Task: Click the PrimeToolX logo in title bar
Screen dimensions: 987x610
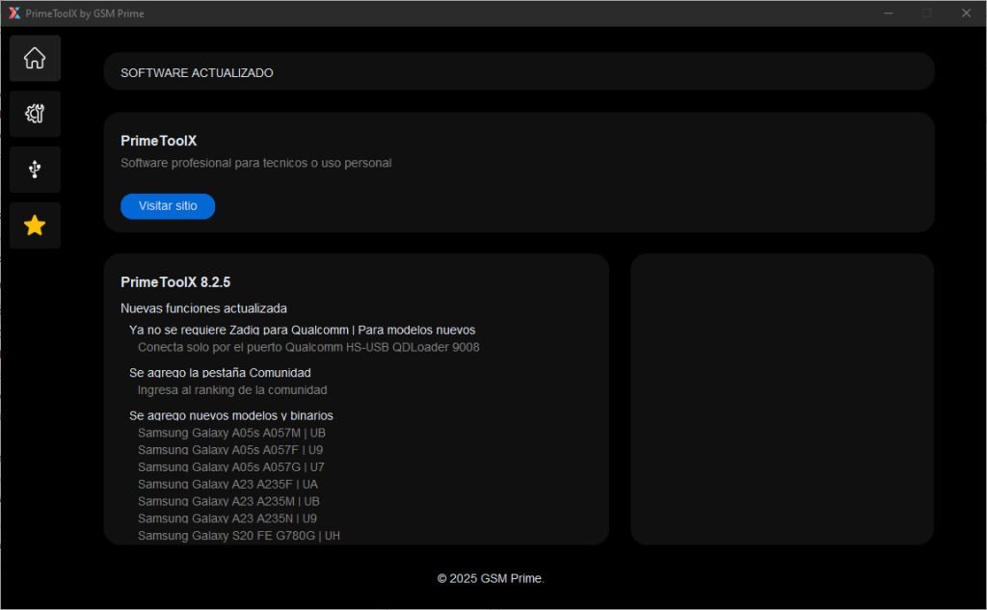Action: pyautogui.click(x=13, y=13)
